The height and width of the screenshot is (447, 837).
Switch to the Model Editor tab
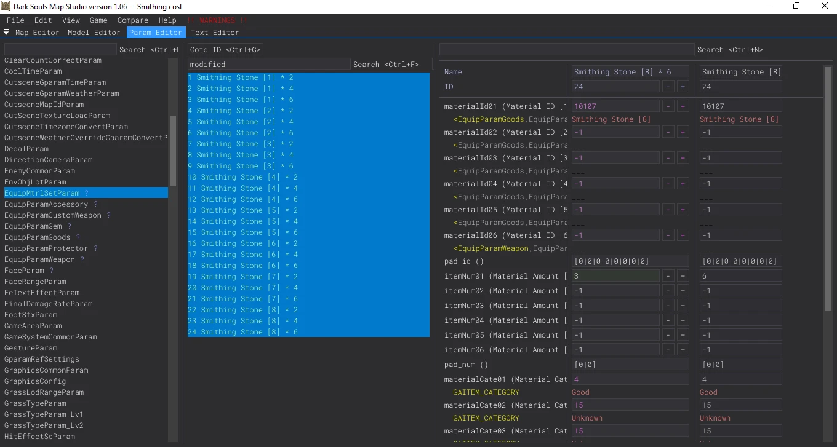coord(94,33)
